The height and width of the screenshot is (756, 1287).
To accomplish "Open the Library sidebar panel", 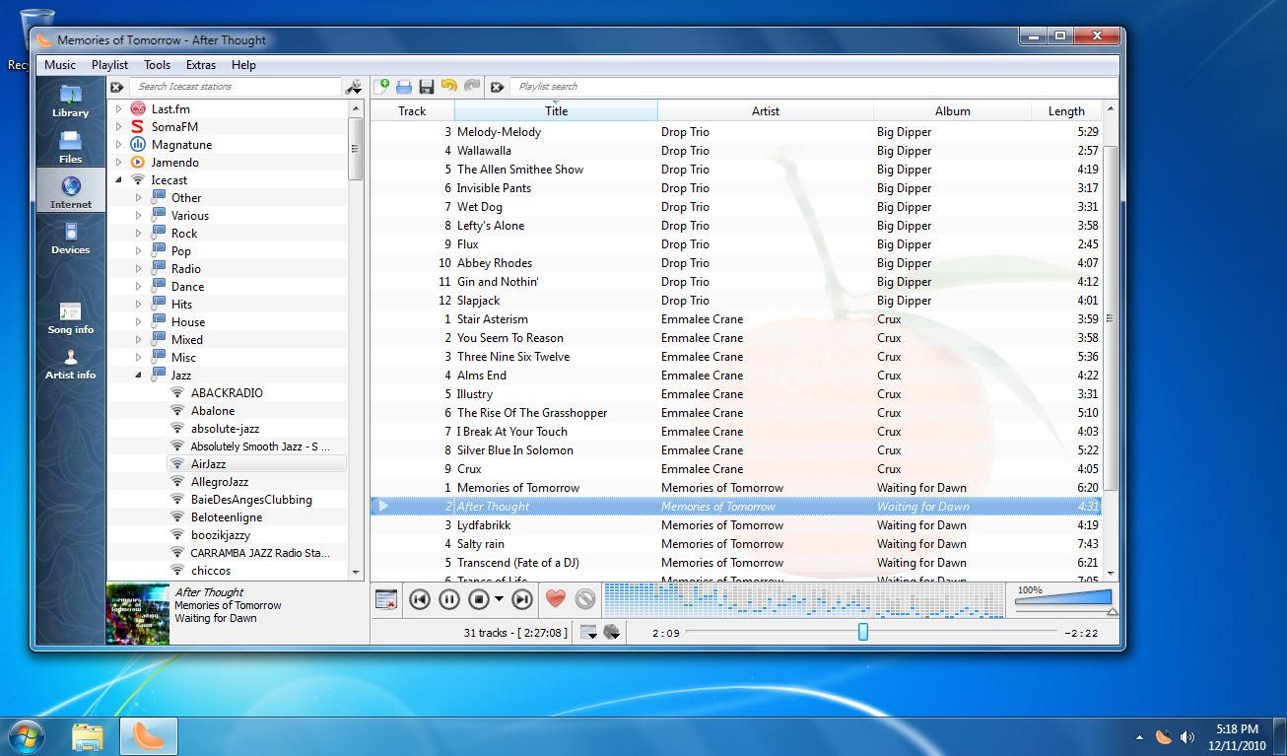I will pos(71,101).
